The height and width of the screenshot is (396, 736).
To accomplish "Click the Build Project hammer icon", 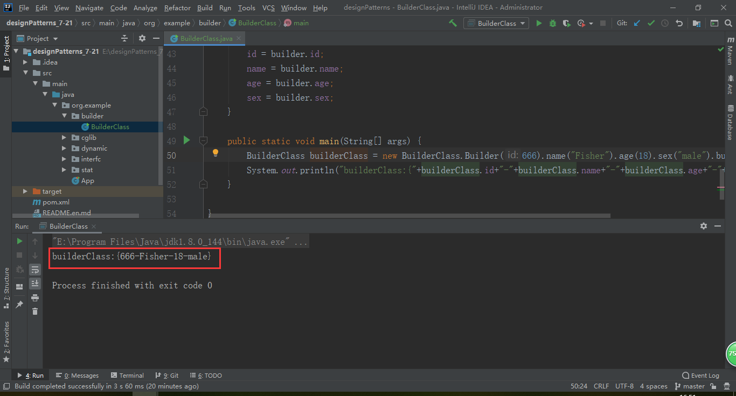I will [453, 23].
